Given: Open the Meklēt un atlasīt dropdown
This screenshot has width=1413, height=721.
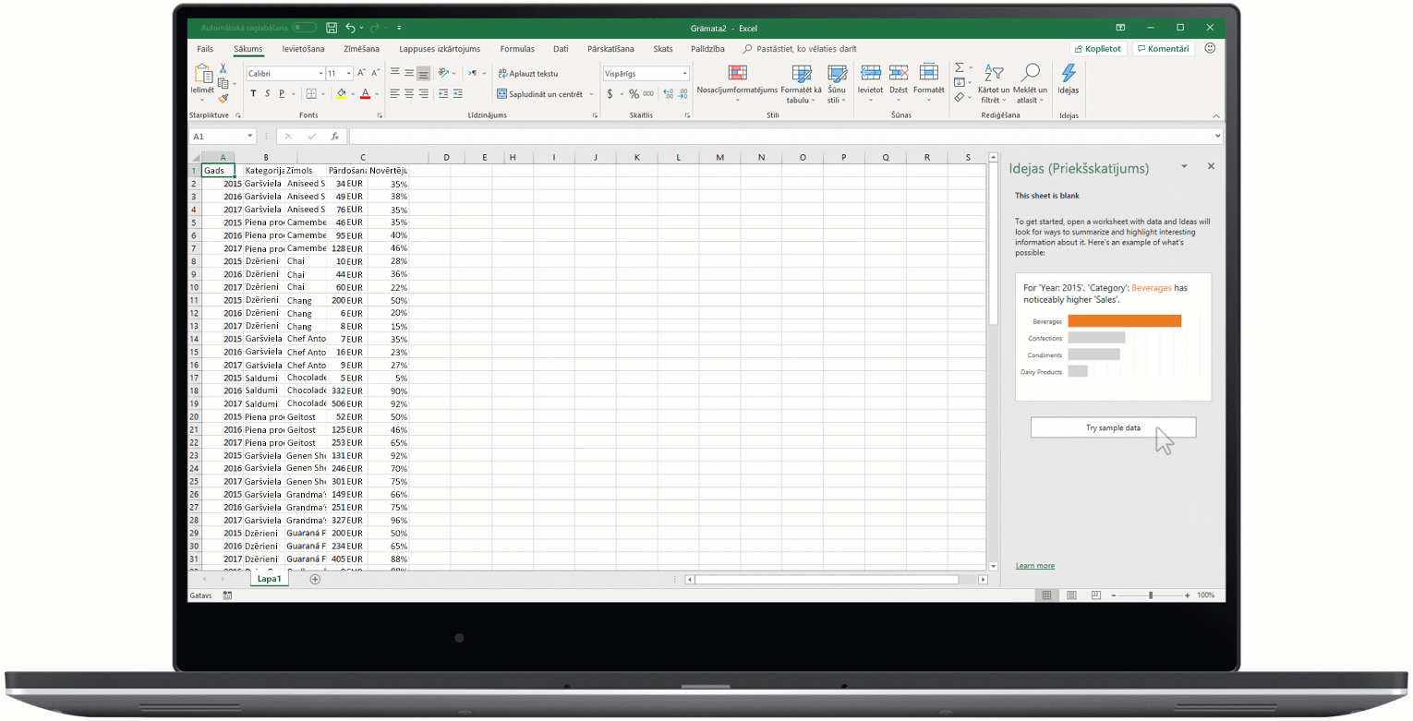Looking at the screenshot, I should [1030, 84].
